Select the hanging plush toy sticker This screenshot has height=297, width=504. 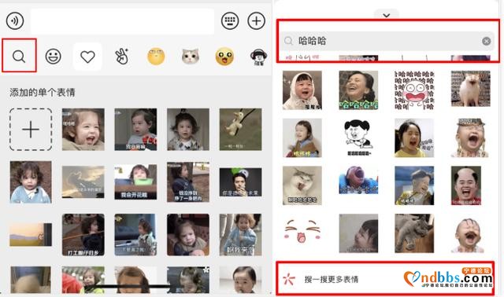click(240, 130)
